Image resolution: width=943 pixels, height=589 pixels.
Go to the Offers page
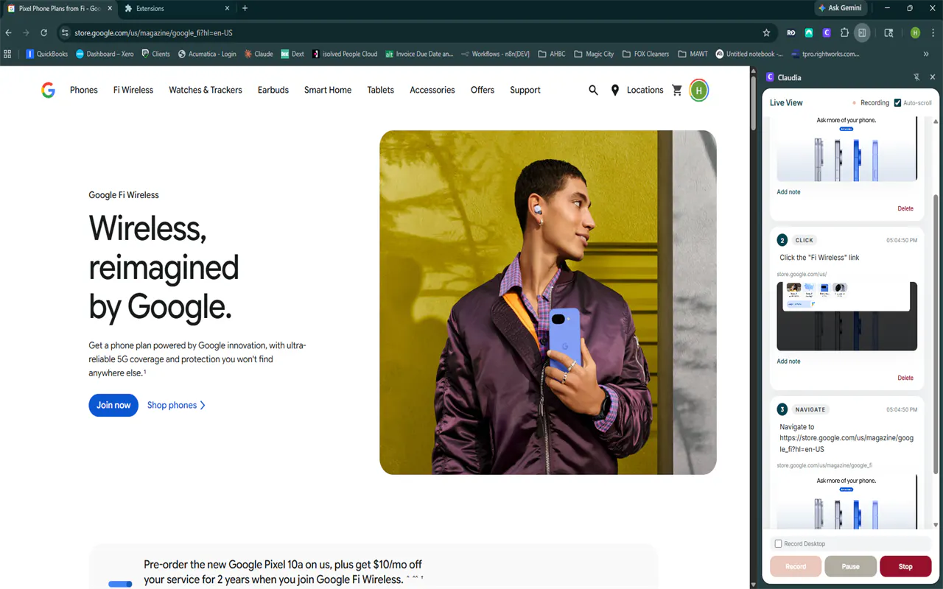483,90
